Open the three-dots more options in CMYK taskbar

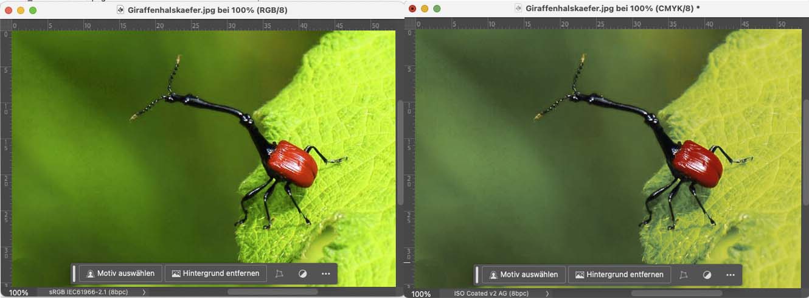click(x=730, y=274)
